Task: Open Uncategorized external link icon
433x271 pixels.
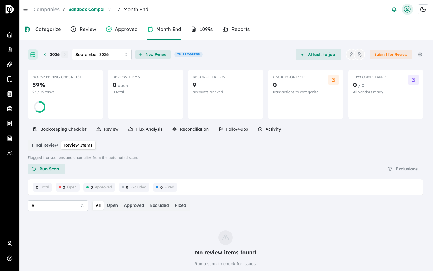Action: (x=333, y=80)
